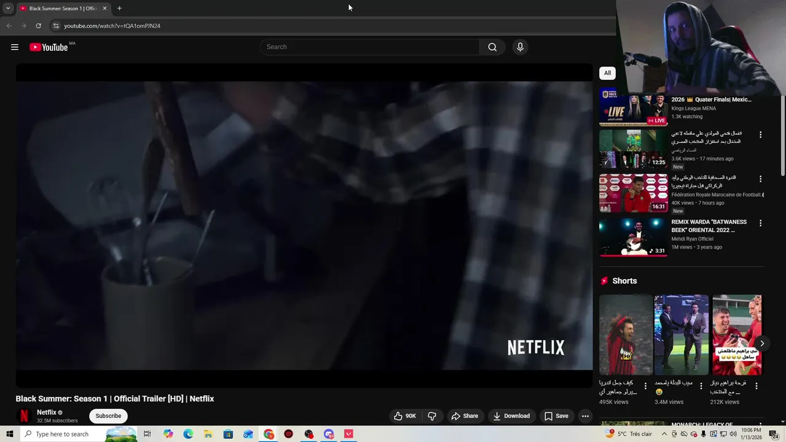This screenshot has height=442, width=786.
Task: Open the more actions menu beside Save
Action: [x=585, y=416]
